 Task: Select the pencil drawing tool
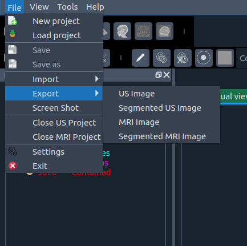click(140, 58)
